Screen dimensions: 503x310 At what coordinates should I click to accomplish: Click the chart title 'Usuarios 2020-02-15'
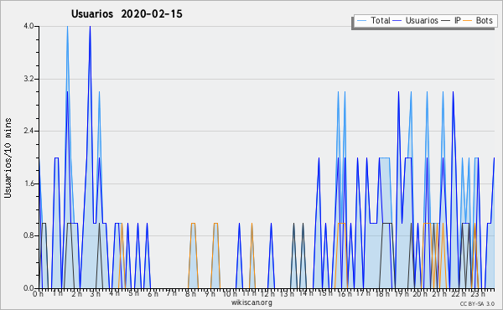pos(127,14)
